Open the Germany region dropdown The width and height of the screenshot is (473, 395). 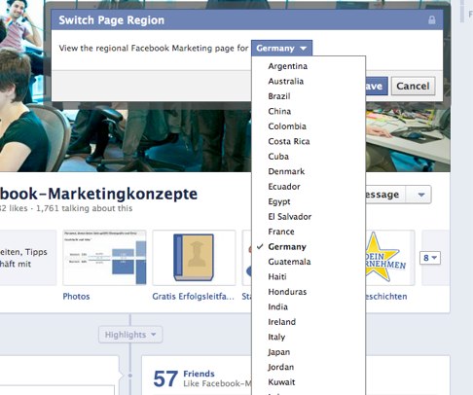[x=281, y=49]
